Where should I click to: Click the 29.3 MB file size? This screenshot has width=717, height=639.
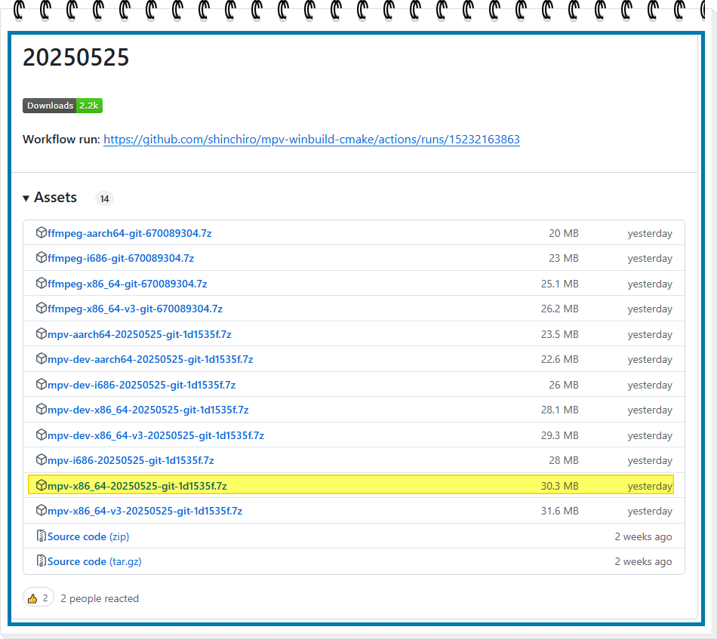click(560, 435)
